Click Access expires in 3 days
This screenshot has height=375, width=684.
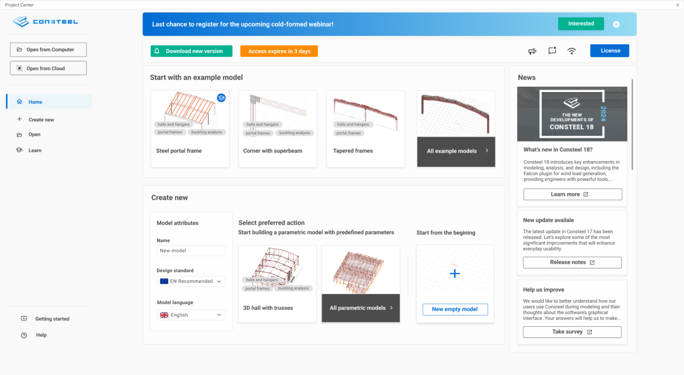point(279,51)
